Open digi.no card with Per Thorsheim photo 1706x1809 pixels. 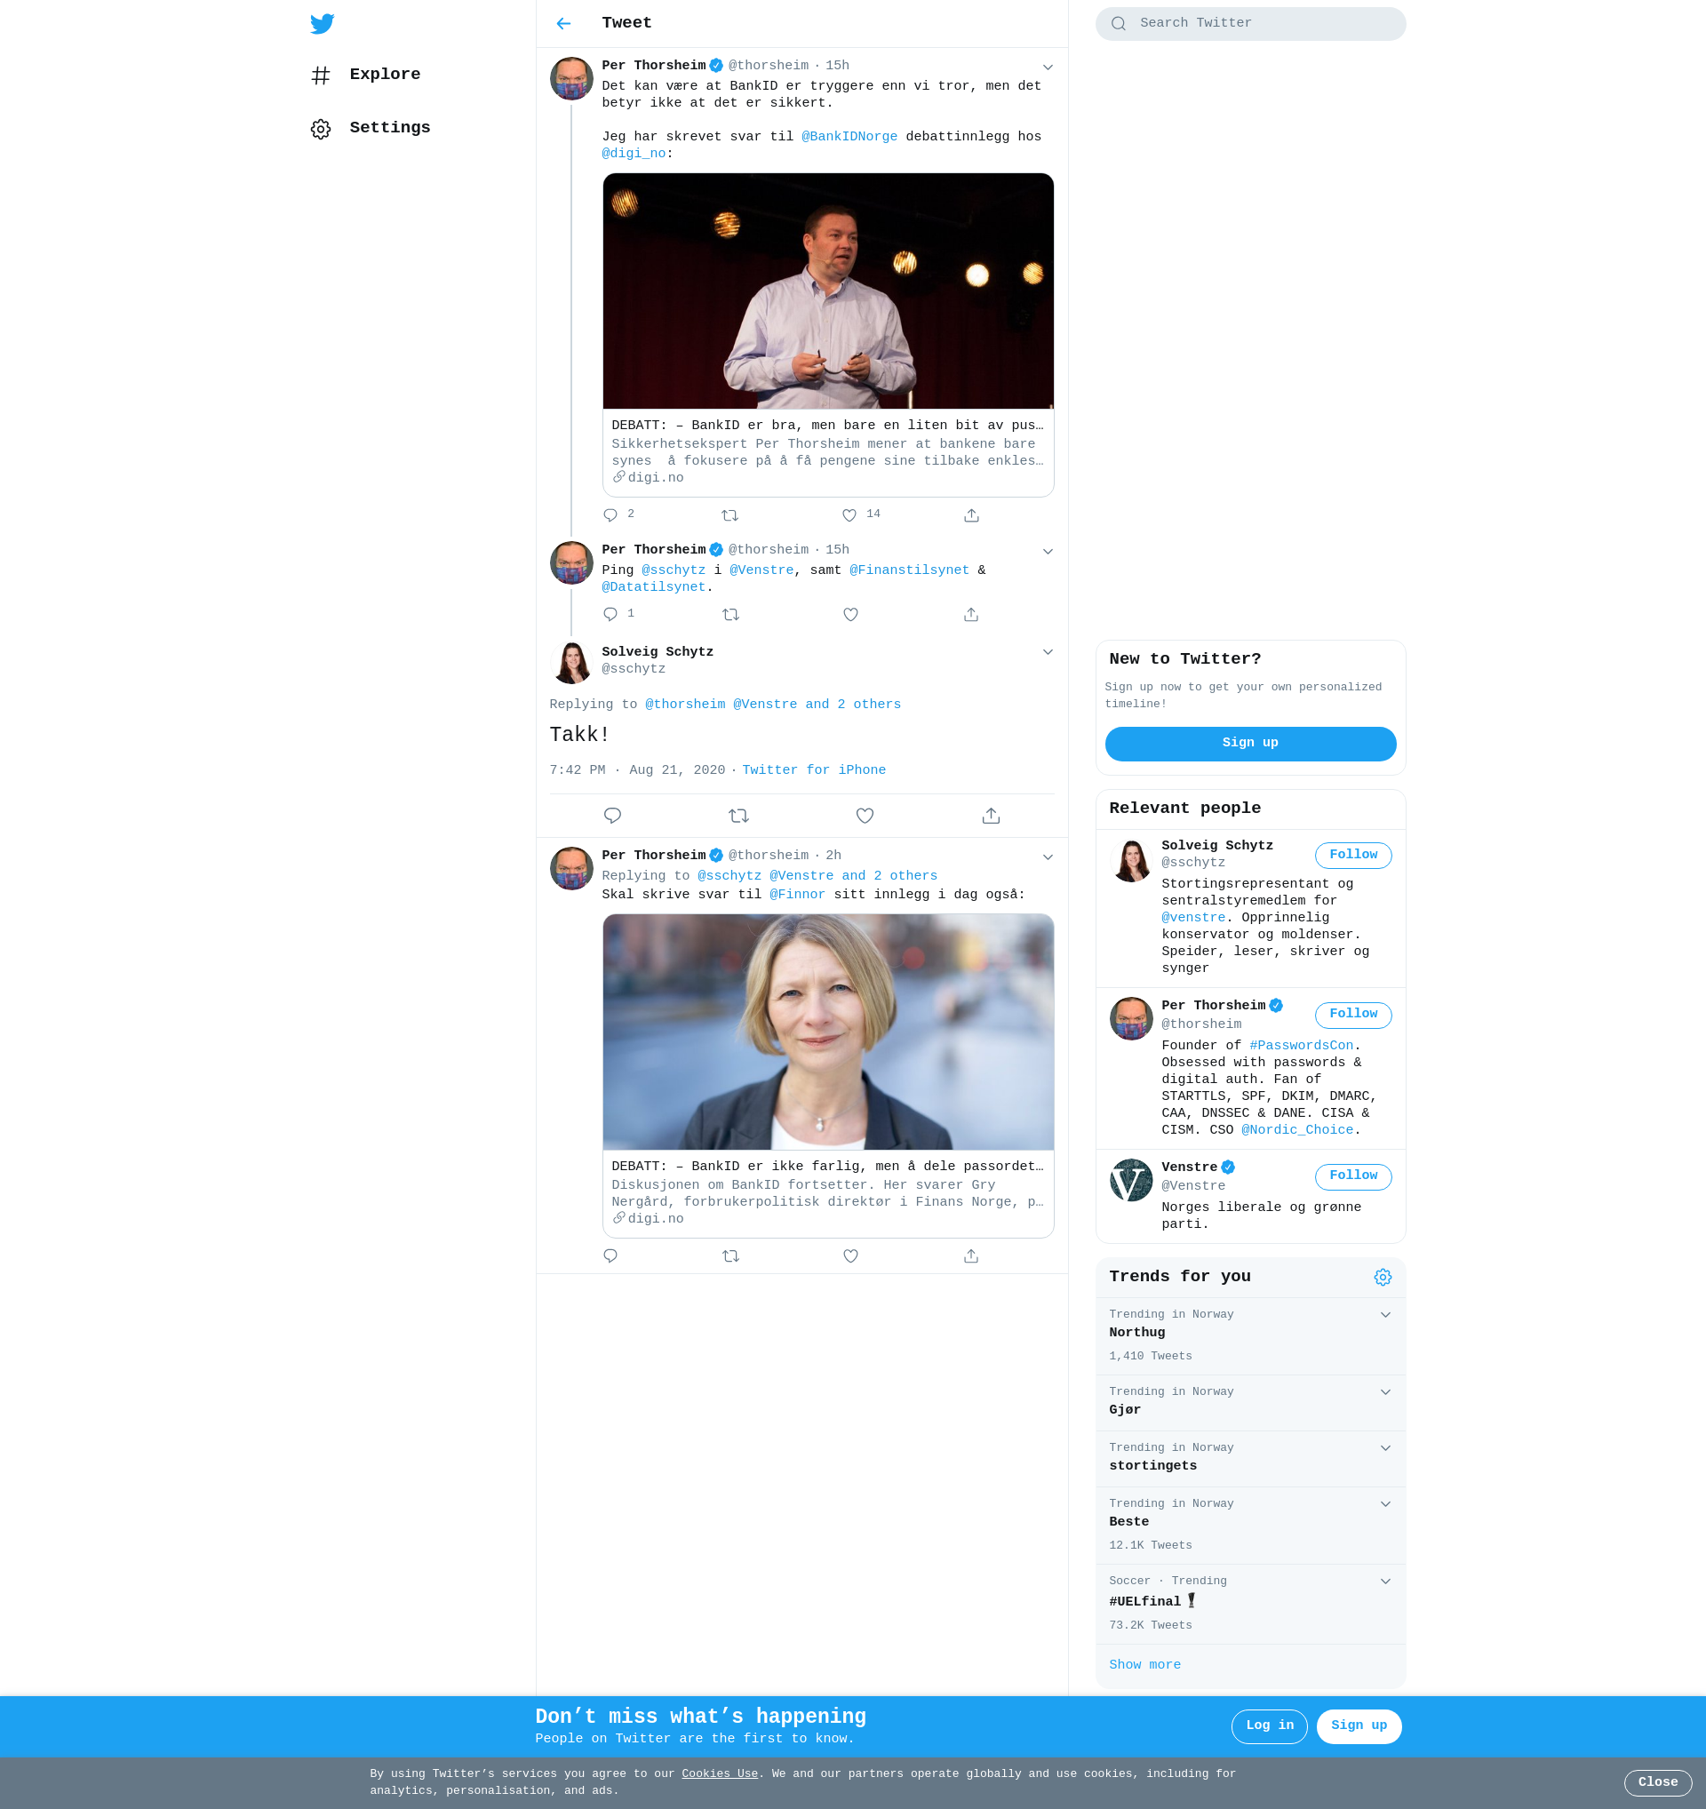[x=828, y=335]
